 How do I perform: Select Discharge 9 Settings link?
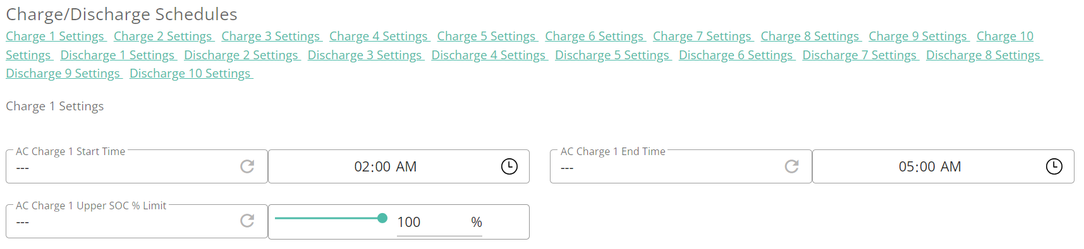(63, 74)
